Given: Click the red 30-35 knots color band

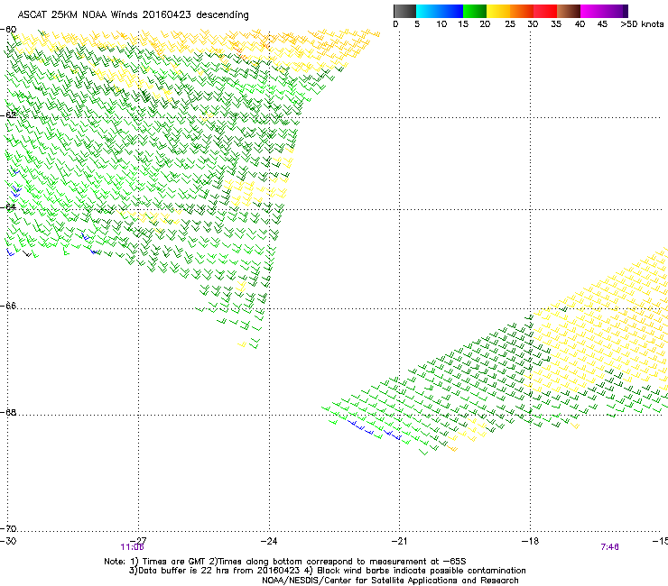Looking at the screenshot, I should click(x=545, y=11).
